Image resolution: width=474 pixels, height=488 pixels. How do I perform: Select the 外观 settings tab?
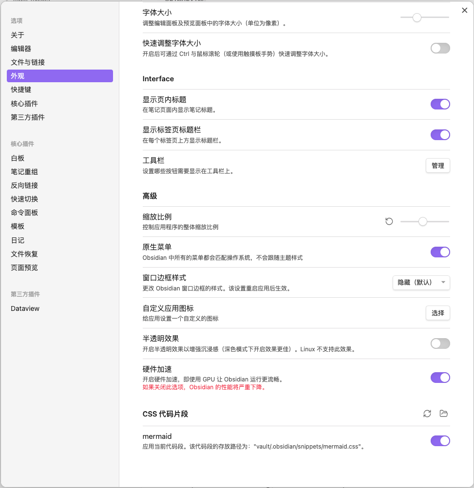click(x=60, y=76)
